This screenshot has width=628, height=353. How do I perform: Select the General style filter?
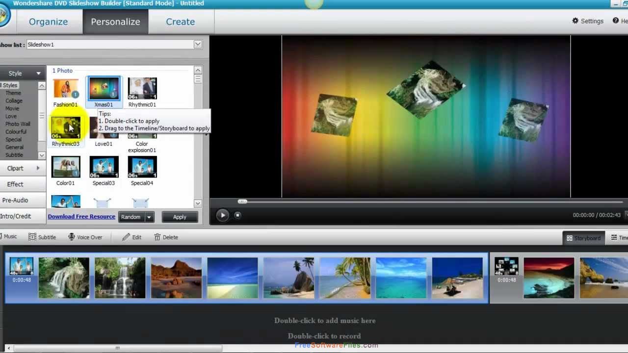(14, 148)
